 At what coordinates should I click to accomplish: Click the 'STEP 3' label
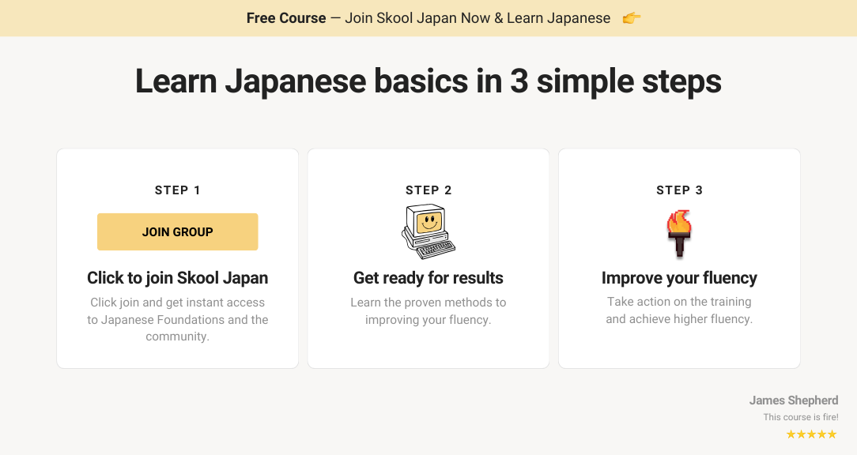[679, 190]
